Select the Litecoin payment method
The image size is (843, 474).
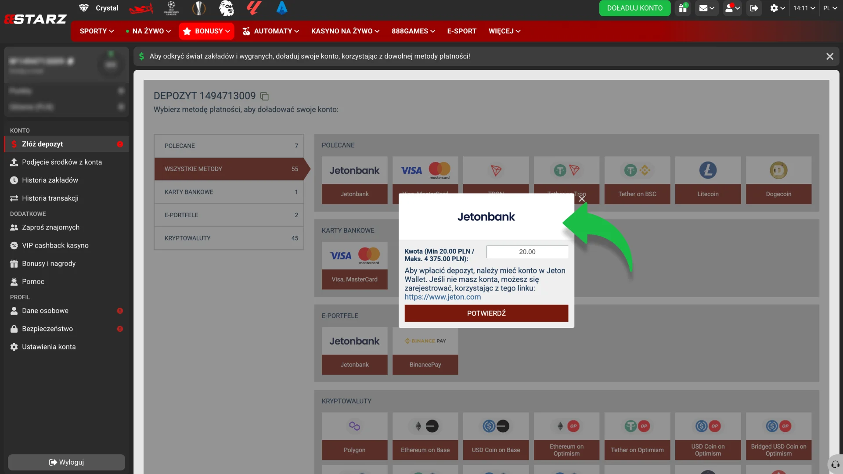(708, 180)
